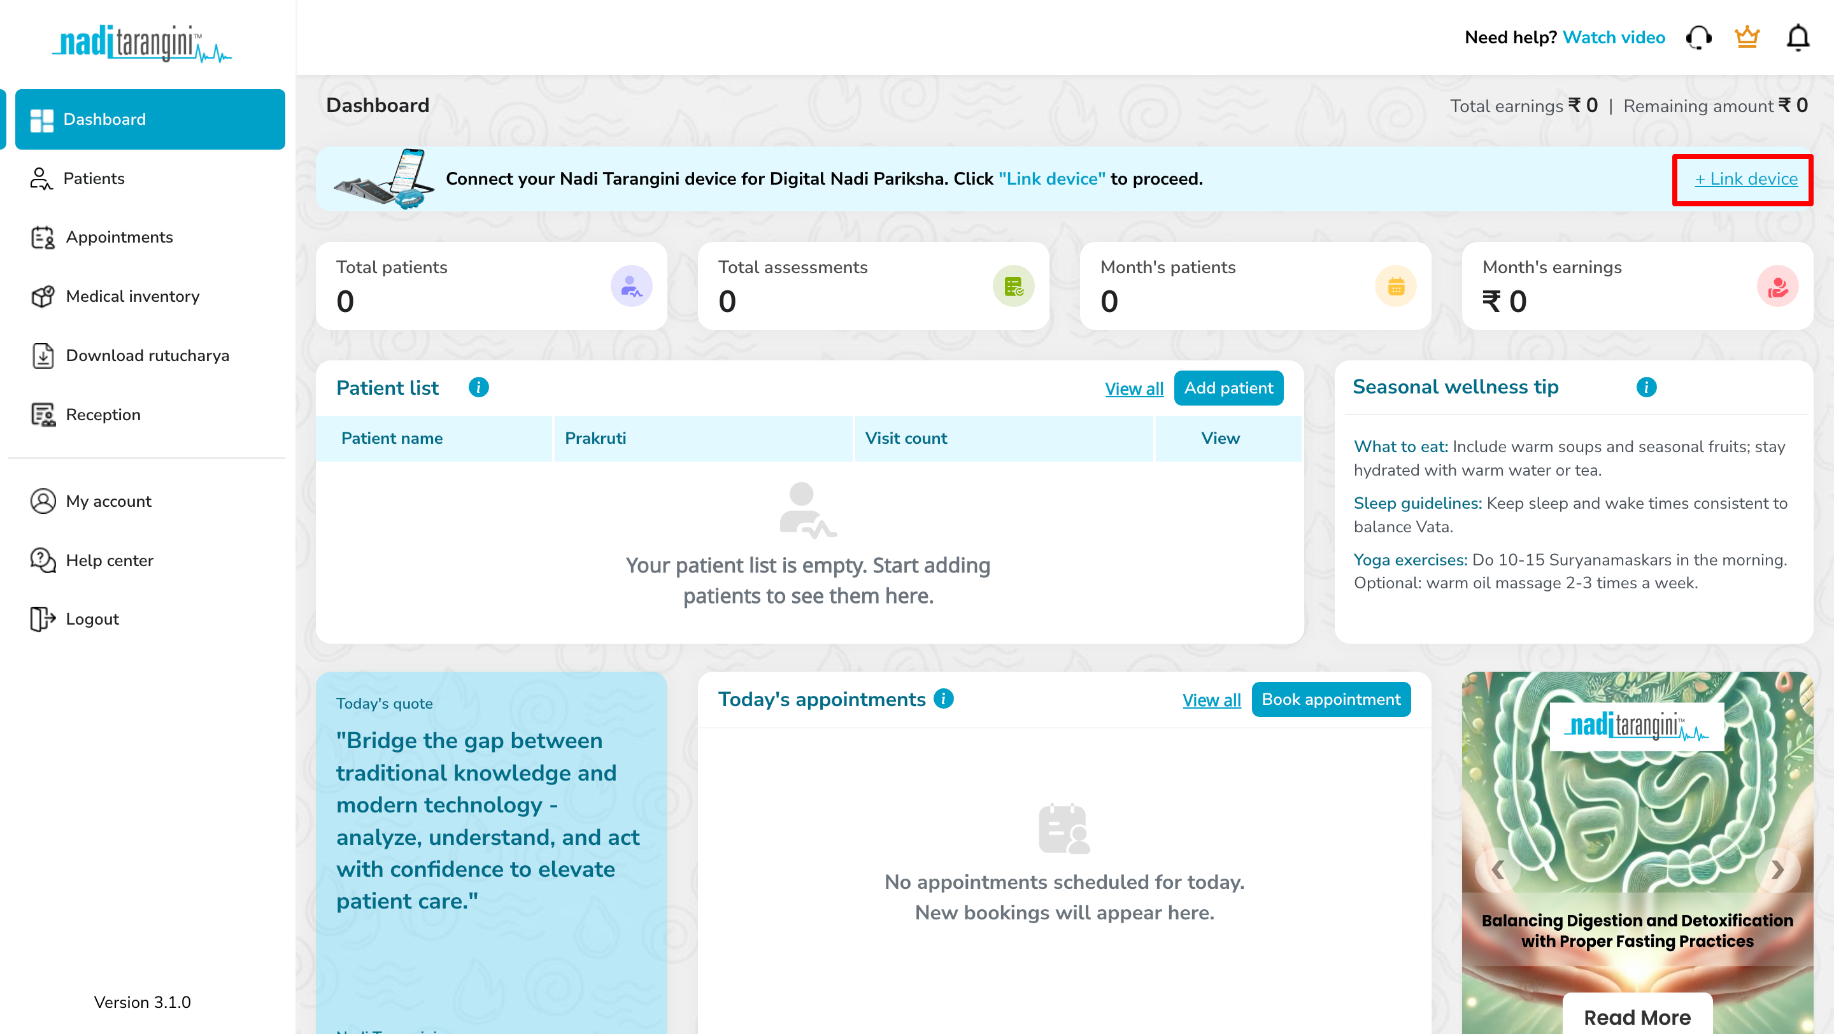Show previous carousel article slide
The width and height of the screenshot is (1834, 1034).
point(1498,869)
